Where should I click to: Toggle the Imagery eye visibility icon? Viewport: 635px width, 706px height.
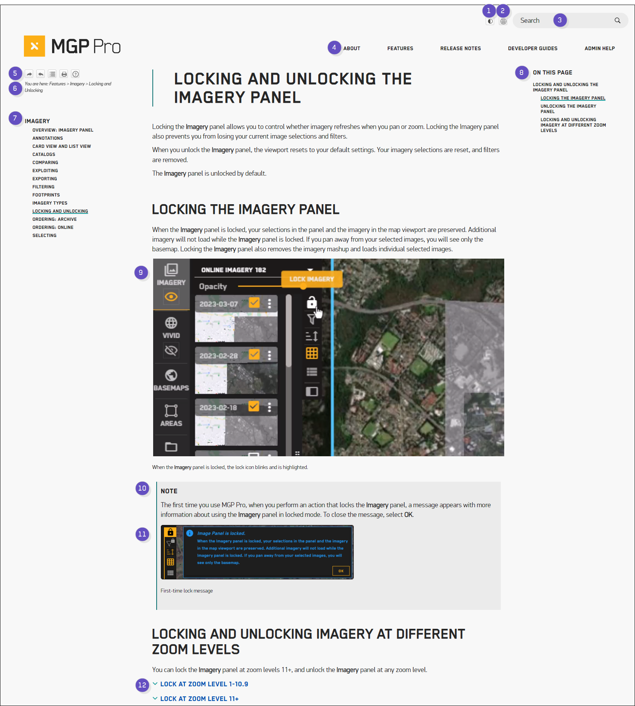(x=171, y=296)
